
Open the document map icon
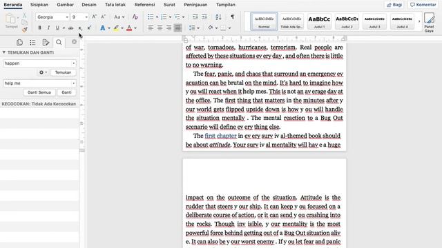32,42
